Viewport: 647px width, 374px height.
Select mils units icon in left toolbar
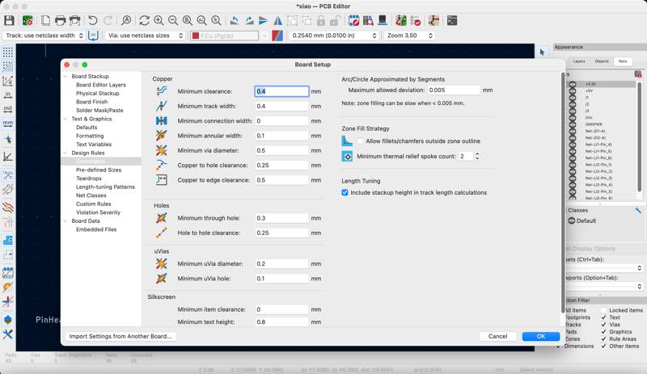click(7, 109)
